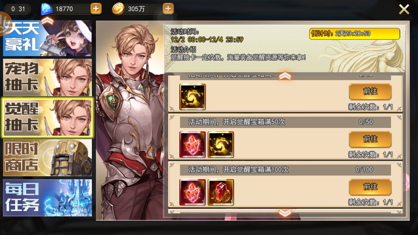The height and width of the screenshot is (235, 418).
Task: Select the red crystal reward in the 50次 row
Action: 192,144
